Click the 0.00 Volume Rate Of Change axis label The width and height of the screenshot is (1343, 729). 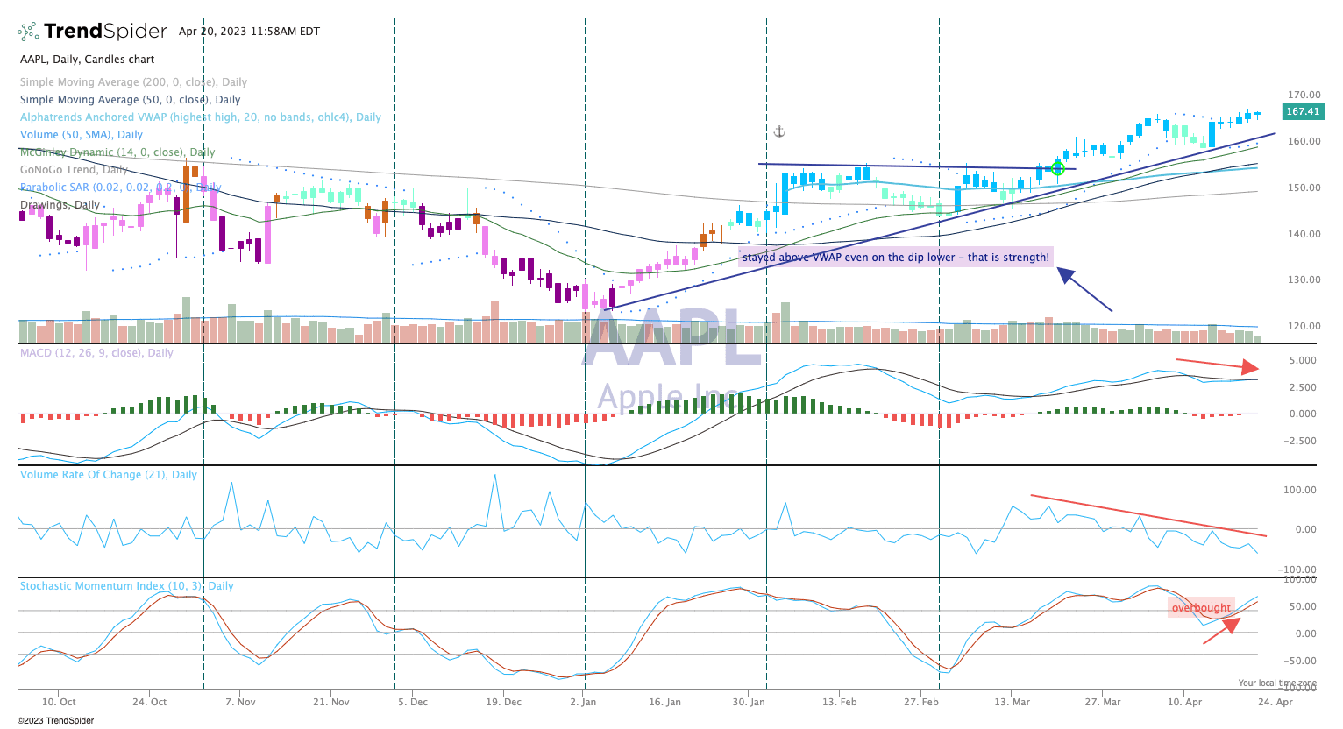1305,529
